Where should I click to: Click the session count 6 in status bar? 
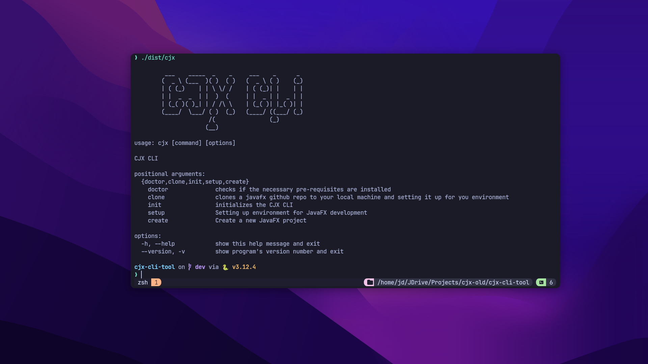tap(551, 282)
